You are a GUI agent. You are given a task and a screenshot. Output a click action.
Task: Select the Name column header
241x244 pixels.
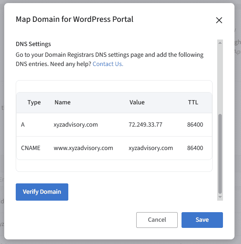(x=63, y=102)
